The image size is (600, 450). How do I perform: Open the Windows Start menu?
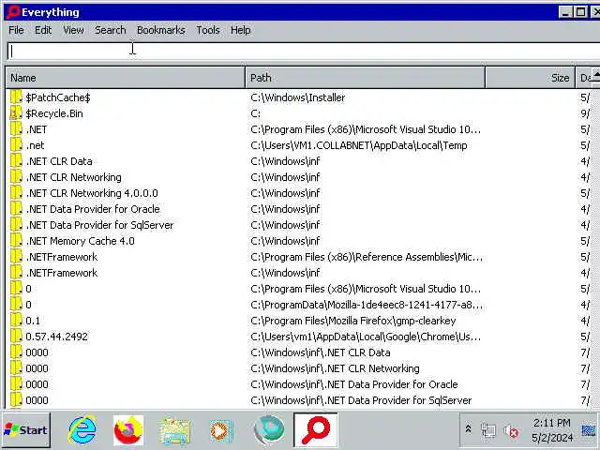click(26, 430)
